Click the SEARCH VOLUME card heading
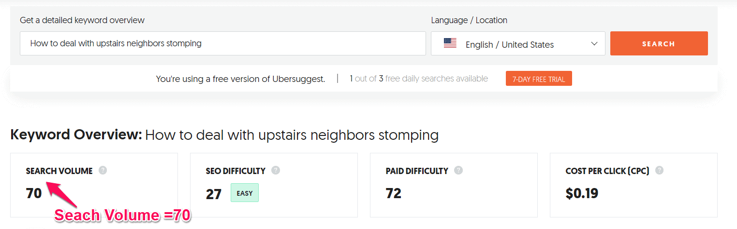Image resolution: width=737 pixels, height=229 pixels. 59,171
